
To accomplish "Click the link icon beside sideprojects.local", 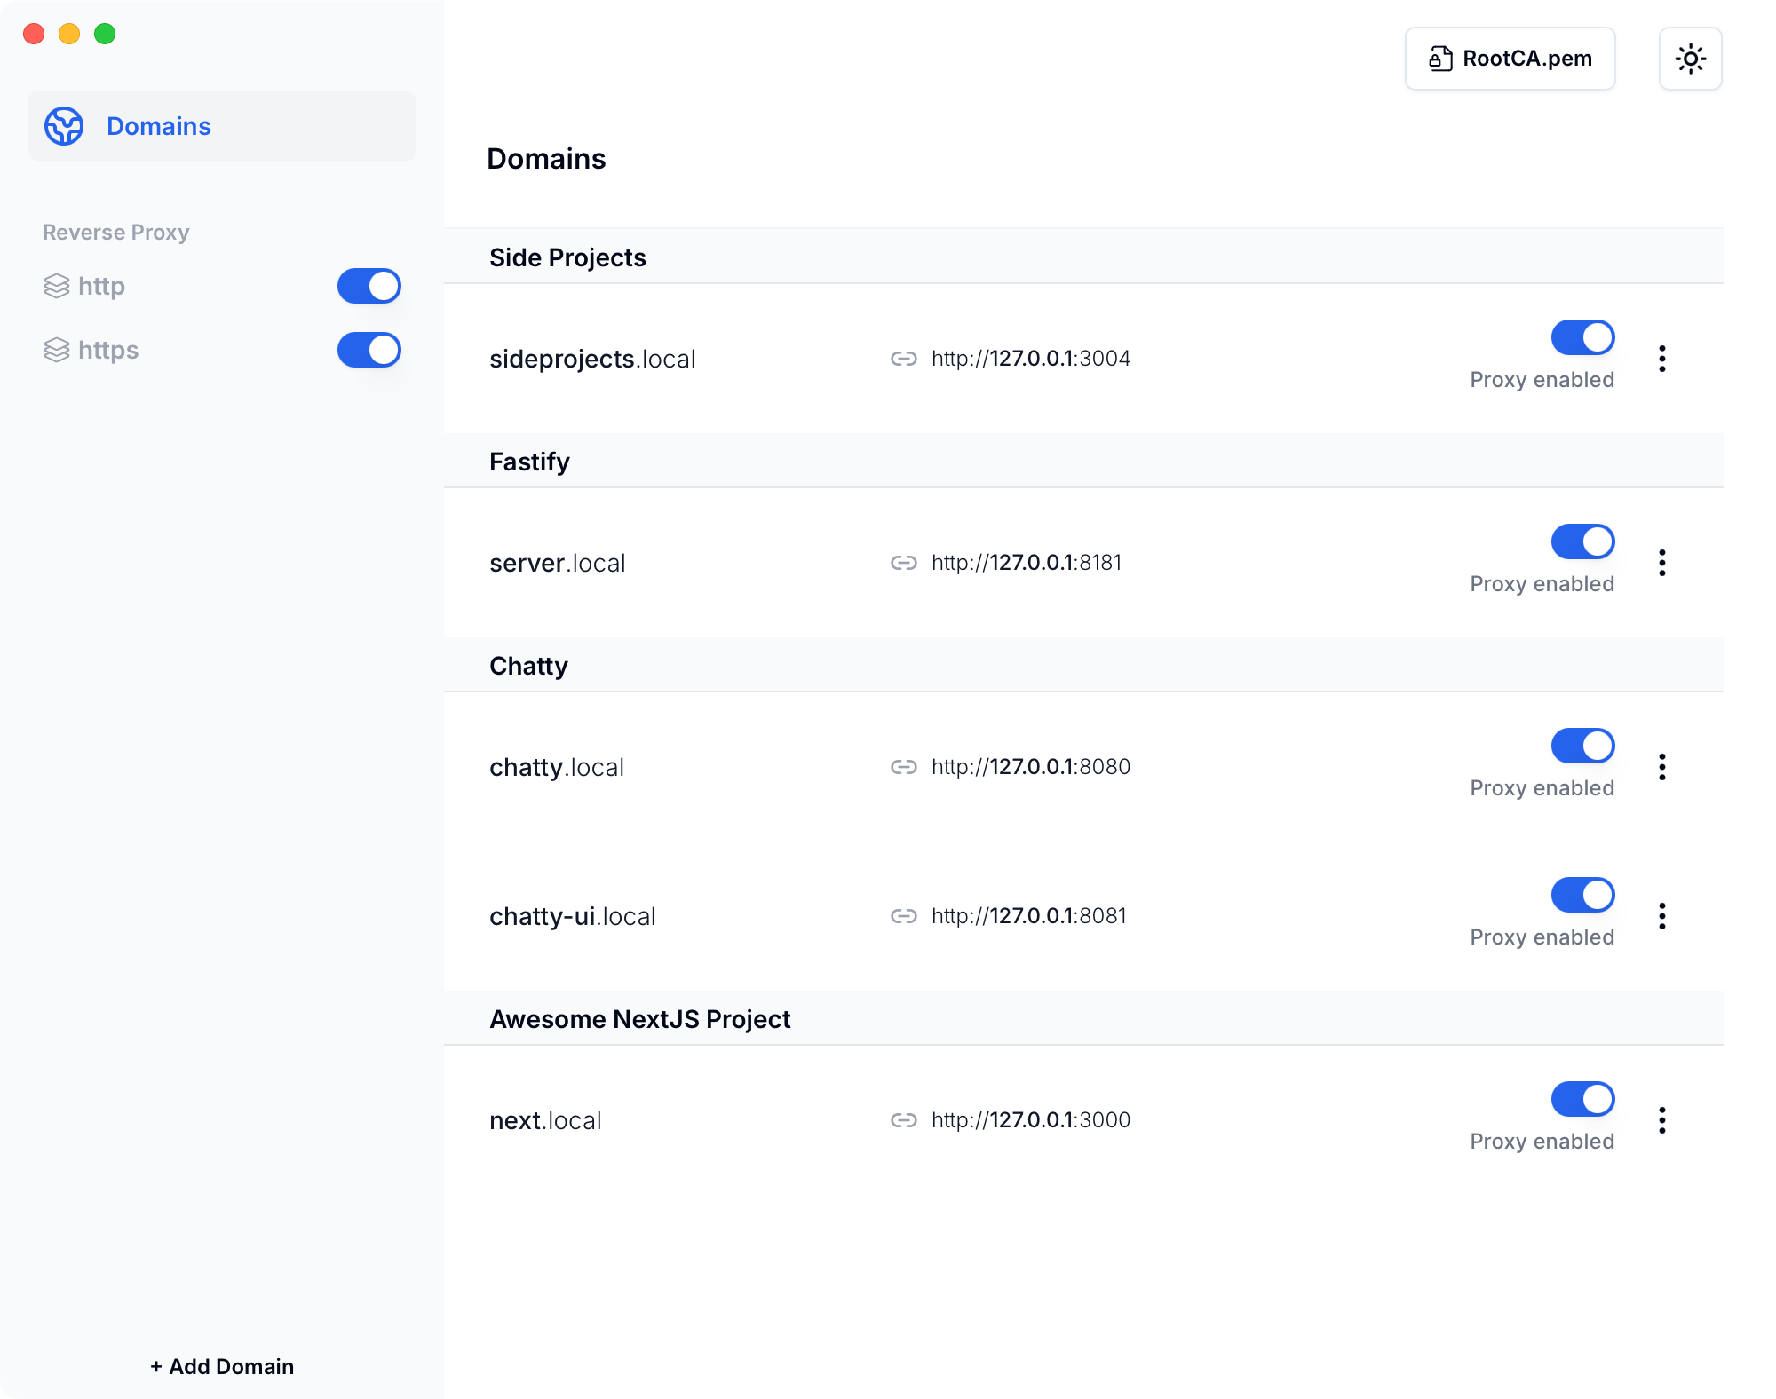I will (x=903, y=359).
